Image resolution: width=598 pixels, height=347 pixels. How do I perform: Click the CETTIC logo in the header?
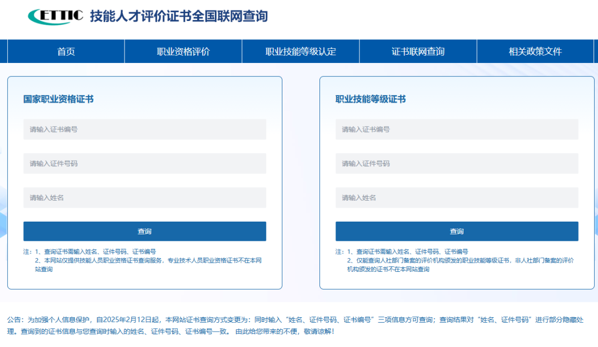[55, 17]
